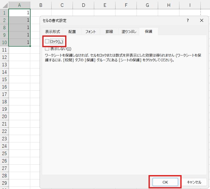The height and width of the screenshot is (189, 210).
Task: Select column D header
Action: (83, 5)
